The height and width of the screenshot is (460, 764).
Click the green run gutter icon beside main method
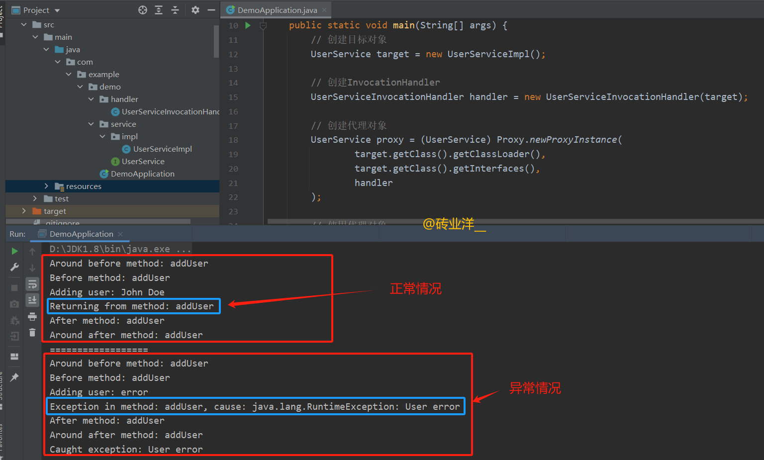[248, 25]
